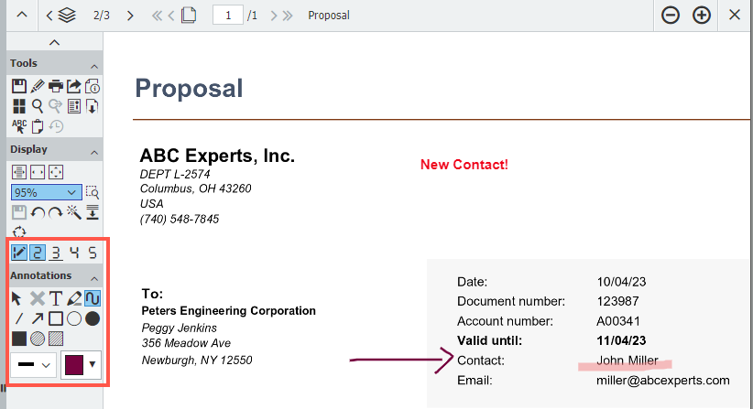Viewport: 753px width, 409px height.
Task: Click the highlighter annotation tool
Action: (74, 298)
